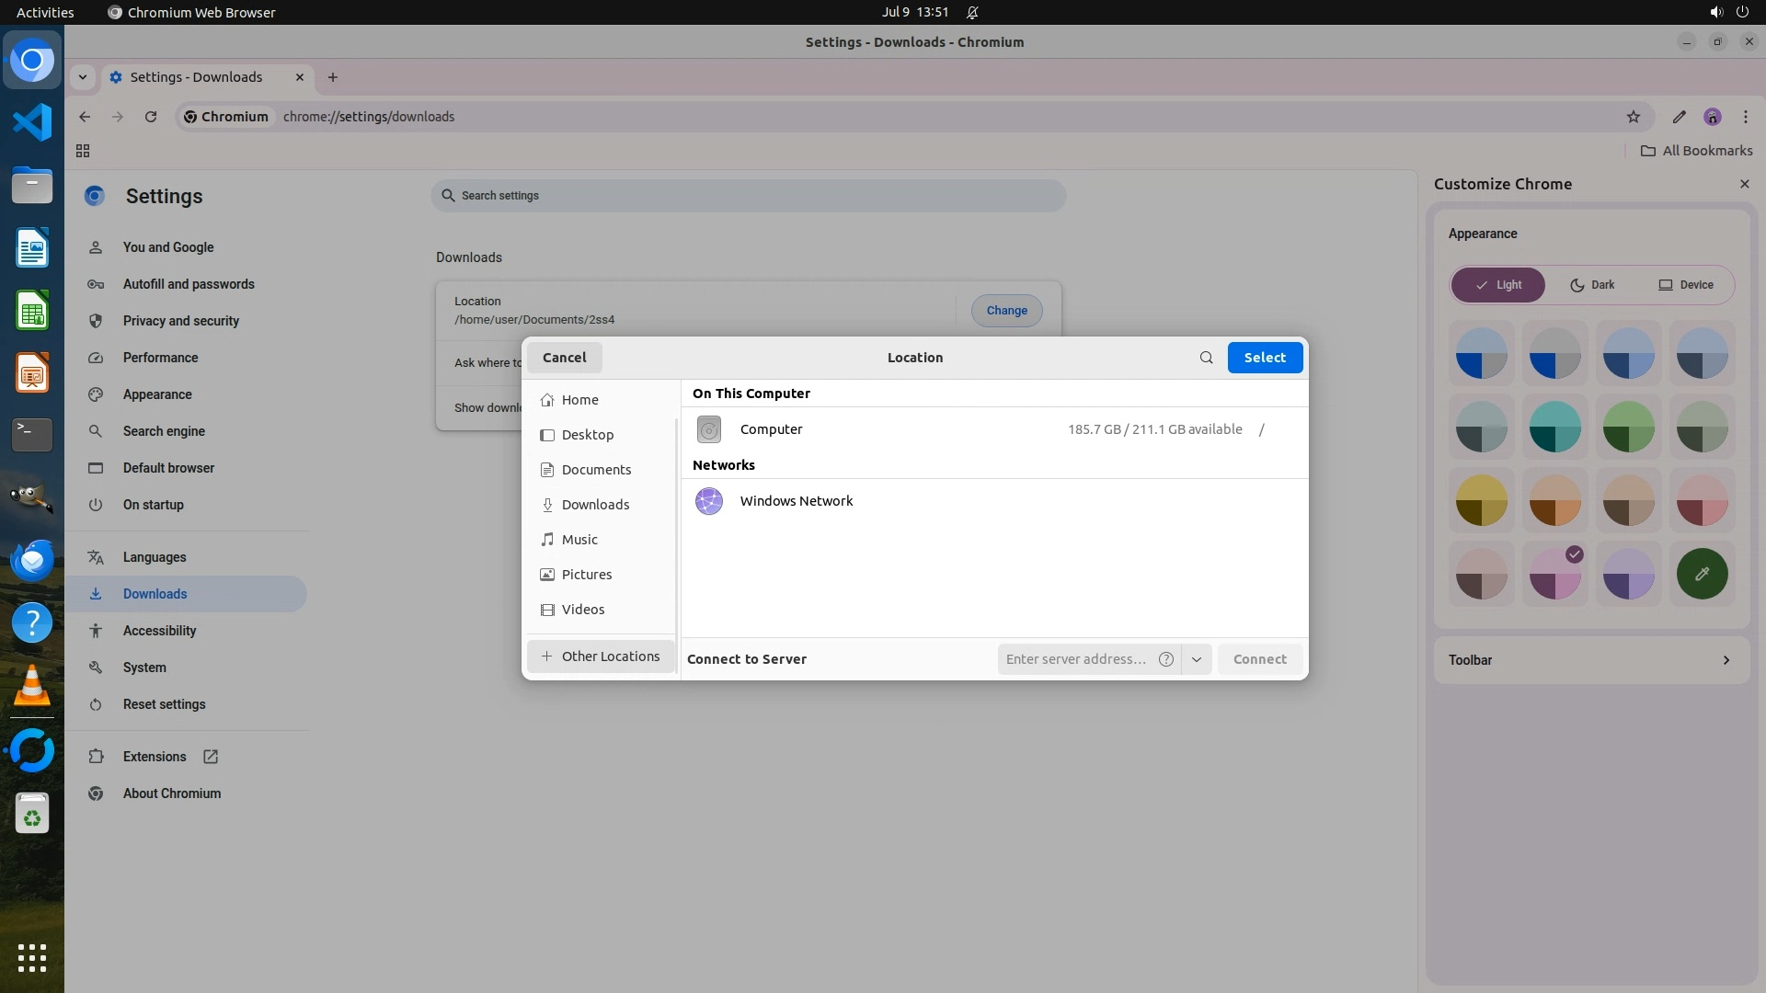1766x993 pixels.
Task: Click the custom color eyedropper swatch
Action: [1702, 574]
